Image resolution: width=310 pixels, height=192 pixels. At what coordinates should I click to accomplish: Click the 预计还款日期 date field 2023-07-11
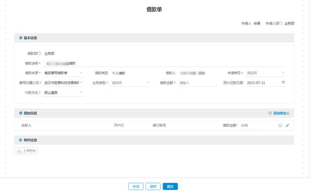click(x=265, y=83)
